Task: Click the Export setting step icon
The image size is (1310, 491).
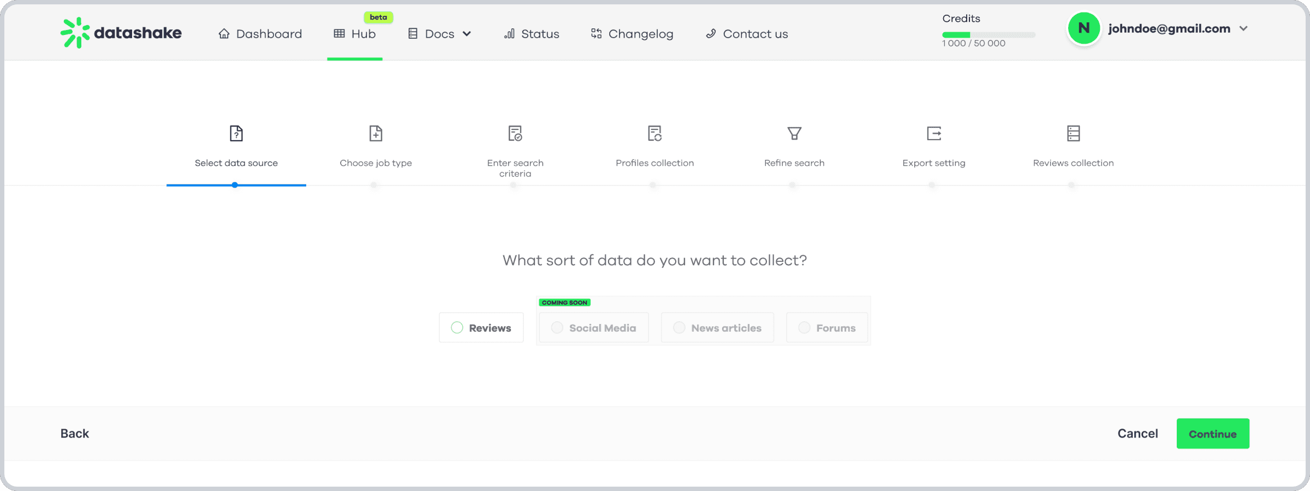Action: click(x=934, y=134)
